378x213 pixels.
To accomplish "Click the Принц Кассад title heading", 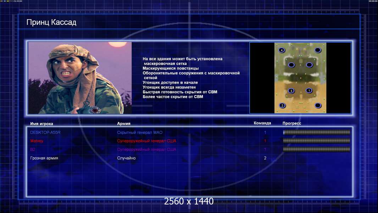I will pos(51,22).
